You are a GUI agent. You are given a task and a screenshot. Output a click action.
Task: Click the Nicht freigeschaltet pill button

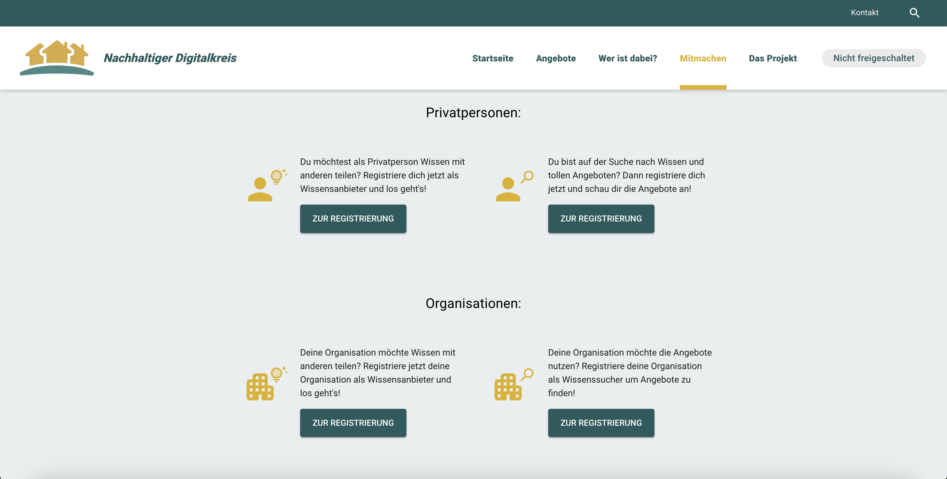[x=873, y=58]
